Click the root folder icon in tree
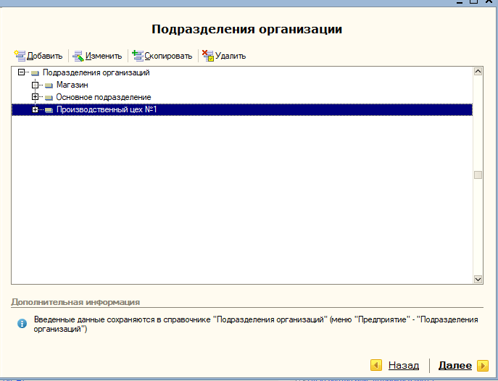Viewport: 498px width, 381px height. click(x=35, y=73)
